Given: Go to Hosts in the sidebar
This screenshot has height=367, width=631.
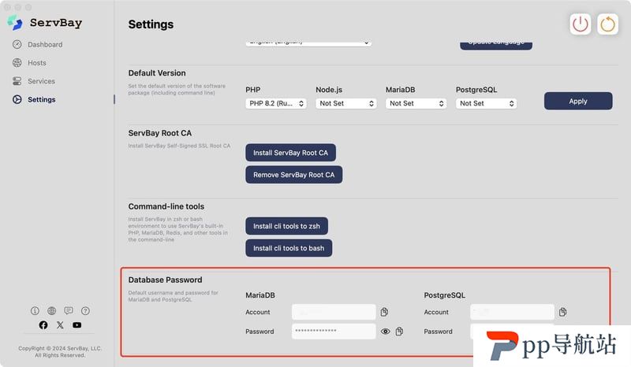Looking at the screenshot, I should pos(37,63).
